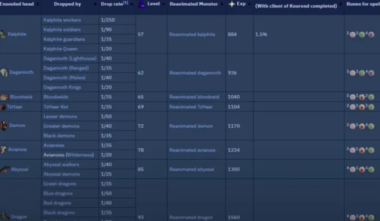Viewport: 380px width, 221px height.
Task: Open the Kalphite workers link
Action: 62,20
